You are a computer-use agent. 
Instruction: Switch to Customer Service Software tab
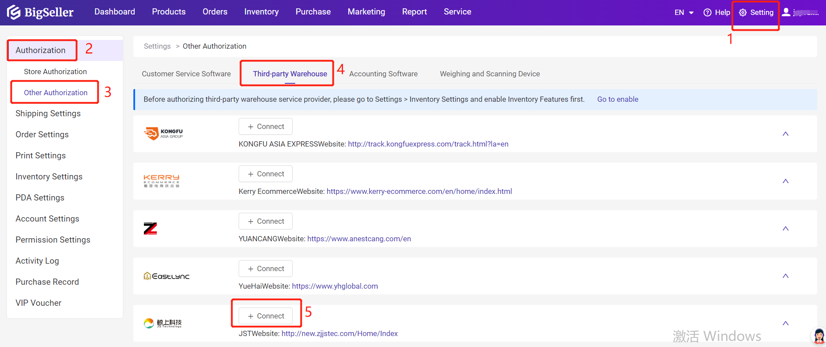186,74
